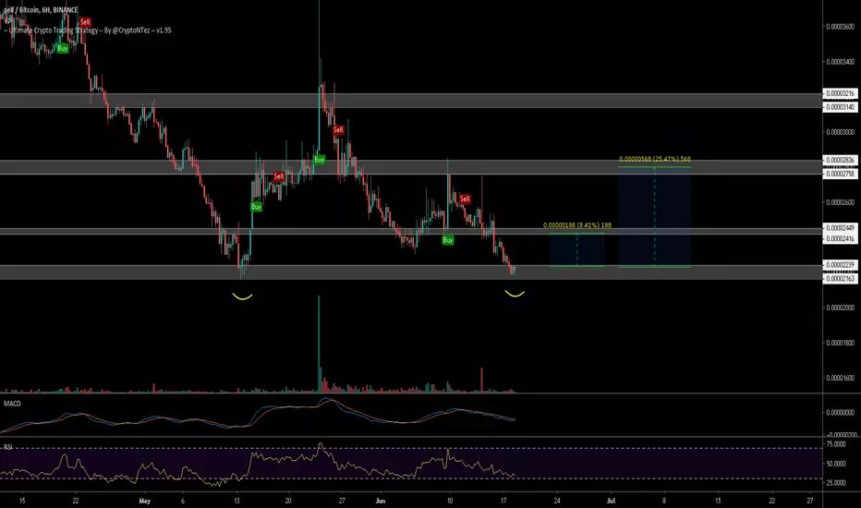Select the Sell marker near June 12

[x=465, y=199]
